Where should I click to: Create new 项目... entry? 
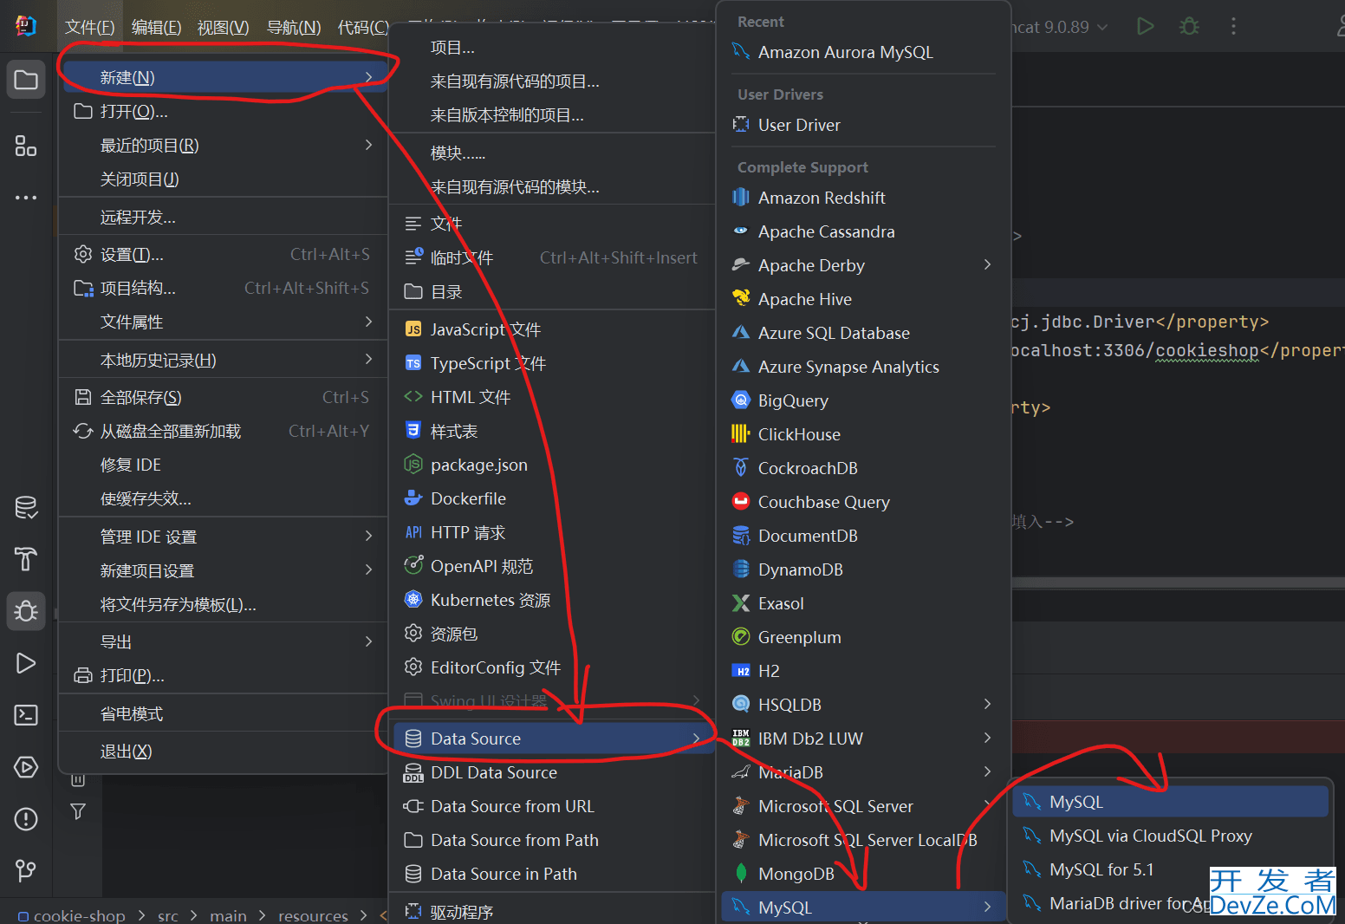coord(553,48)
